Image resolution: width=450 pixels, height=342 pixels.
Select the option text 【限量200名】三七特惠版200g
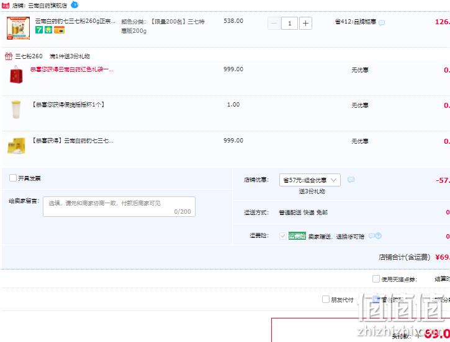click(163, 26)
